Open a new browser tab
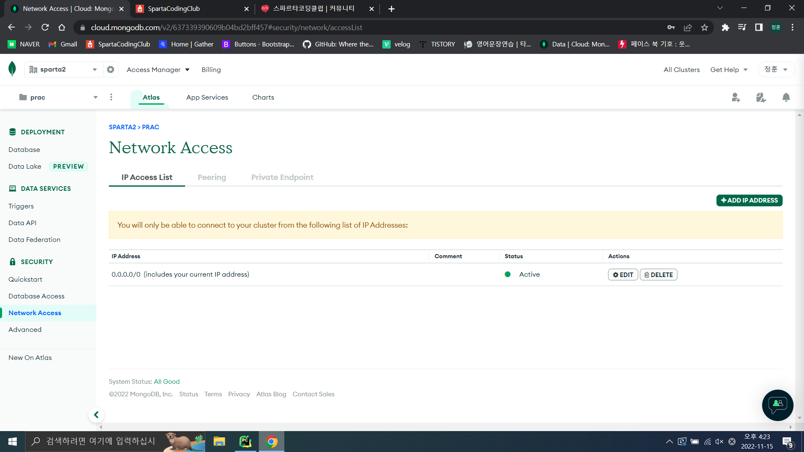The height and width of the screenshot is (452, 804). (x=392, y=9)
